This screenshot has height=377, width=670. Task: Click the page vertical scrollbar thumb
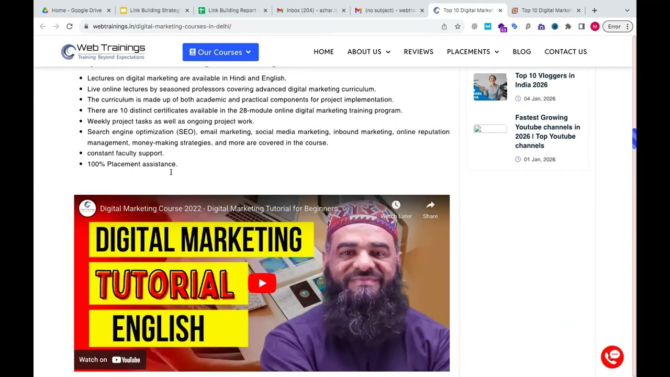(634, 139)
